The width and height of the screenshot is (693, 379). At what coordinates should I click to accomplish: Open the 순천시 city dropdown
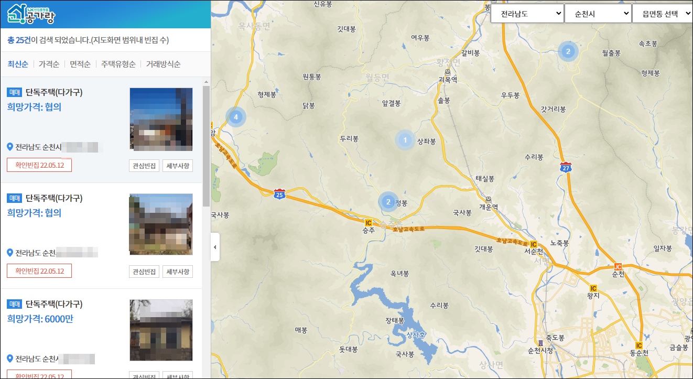point(598,14)
